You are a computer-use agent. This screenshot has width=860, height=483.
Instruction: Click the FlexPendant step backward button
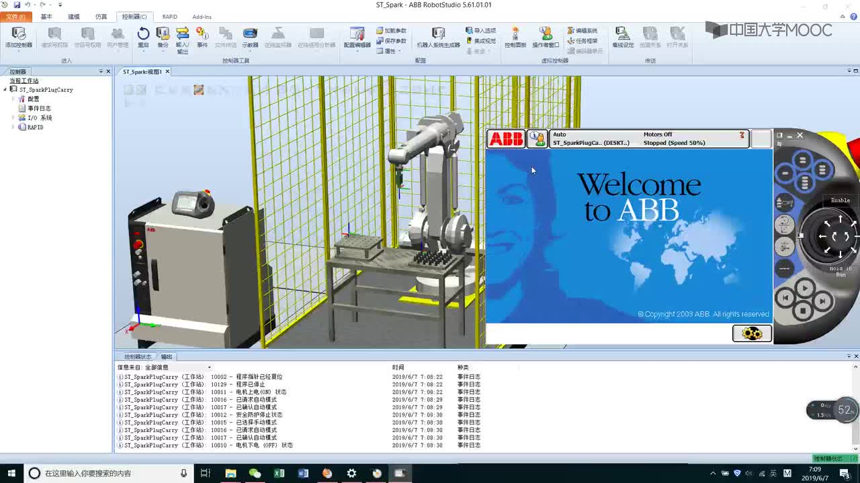click(785, 297)
